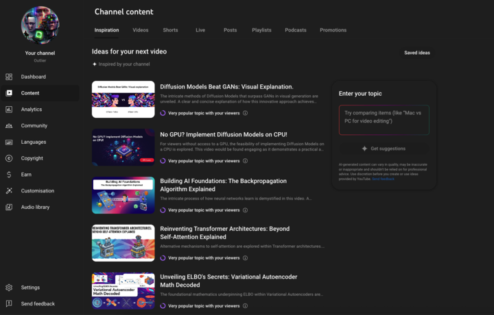Viewport: 494px width, 315px height.
Task: Click info icon for Unveiling ELBO's Secrets idea
Action: pos(245,305)
